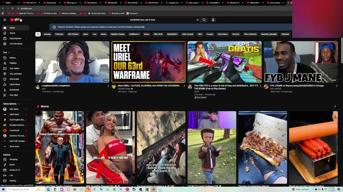Screen dimensions: 343x192
Task: Expand the Subscriptions section header chevron
Action: [x=18, y=104]
